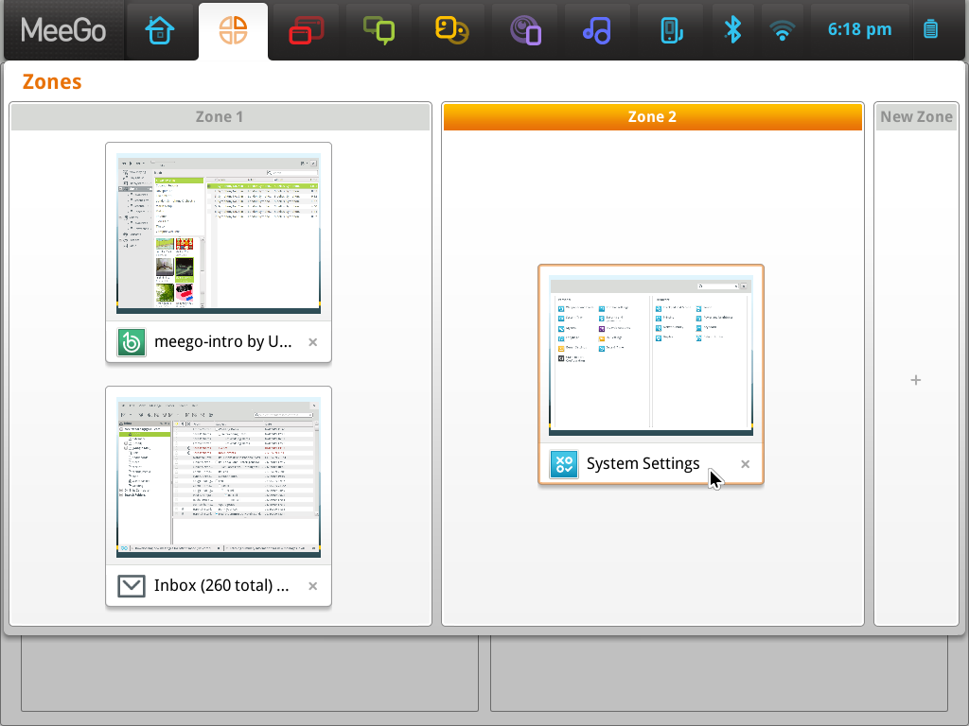Select the meego-intro browser thumbnail
This screenshot has height=726, width=969.
tap(219, 232)
